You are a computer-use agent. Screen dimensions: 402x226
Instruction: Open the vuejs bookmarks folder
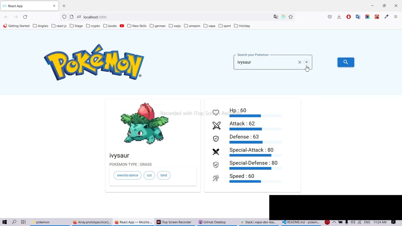[x=175, y=26]
